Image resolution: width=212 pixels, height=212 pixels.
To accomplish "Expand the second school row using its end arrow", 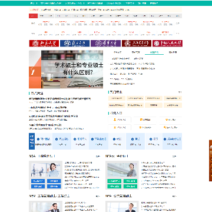I will 177,34.
